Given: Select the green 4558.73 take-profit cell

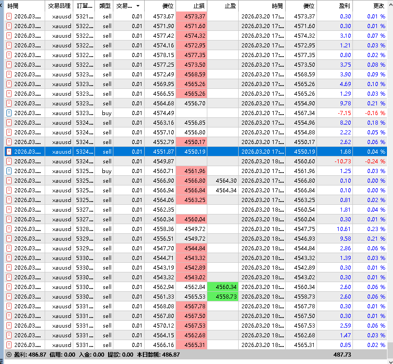Looking at the screenshot, I should [x=223, y=297].
